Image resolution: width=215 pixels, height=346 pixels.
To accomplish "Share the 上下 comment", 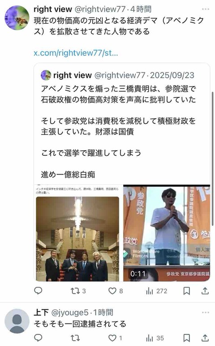I will pyautogui.click(x=205, y=338).
